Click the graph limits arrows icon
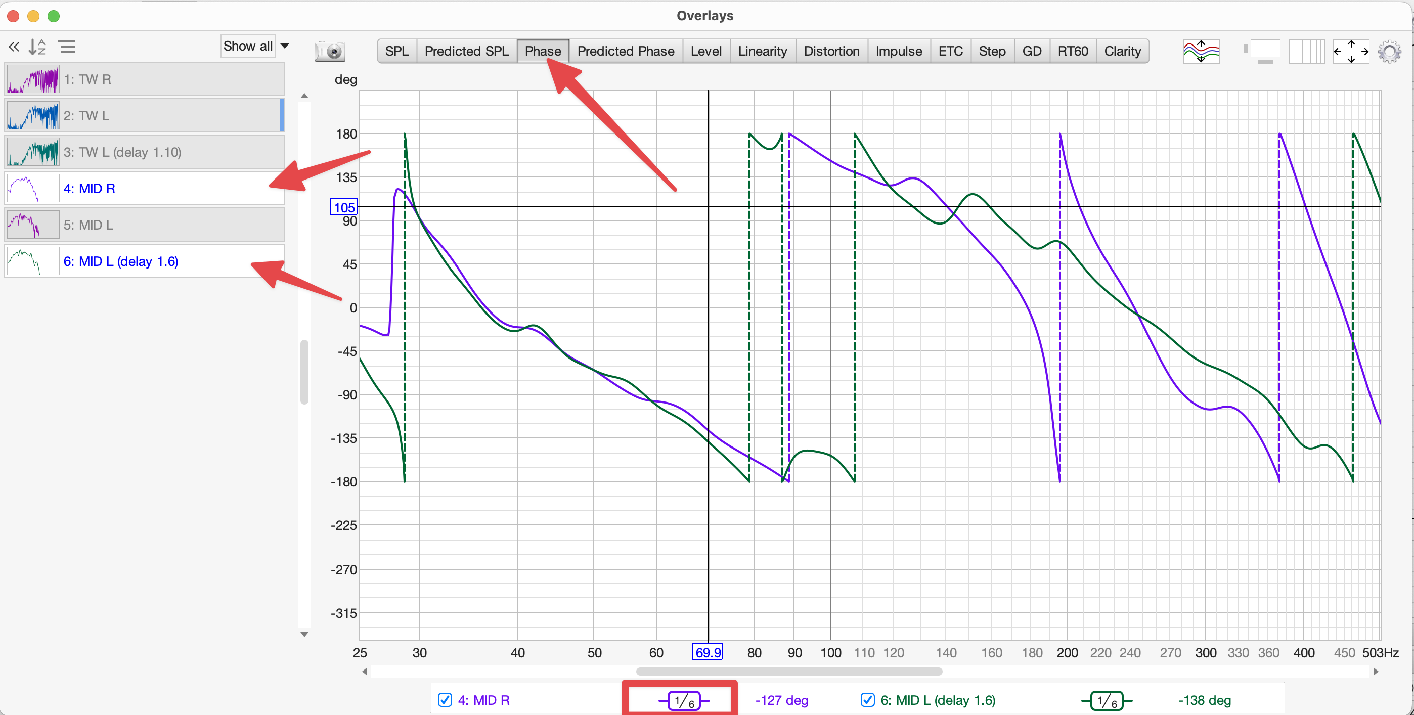 [1350, 51]
